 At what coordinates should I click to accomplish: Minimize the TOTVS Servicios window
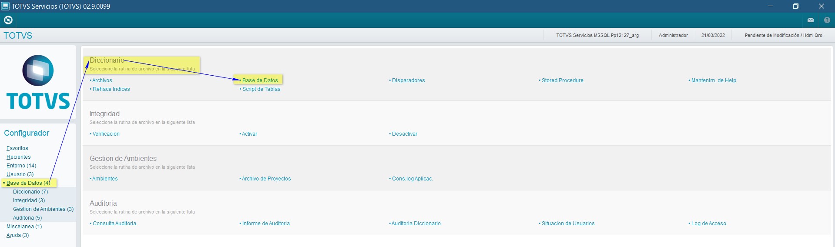click(771, 6)
